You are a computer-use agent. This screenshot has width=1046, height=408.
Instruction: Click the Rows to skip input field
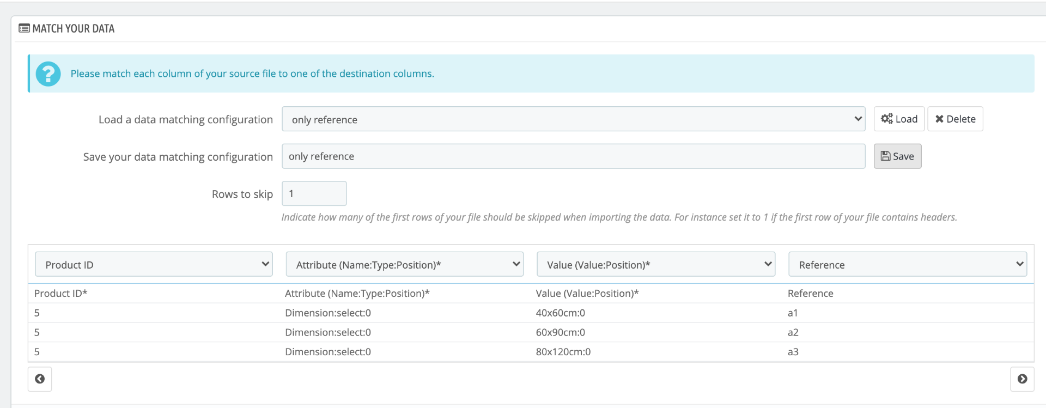(314, 194)
